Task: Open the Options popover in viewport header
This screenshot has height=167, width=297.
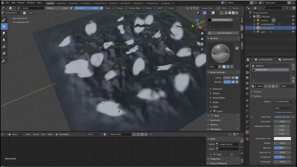Action: click(237, 8)
